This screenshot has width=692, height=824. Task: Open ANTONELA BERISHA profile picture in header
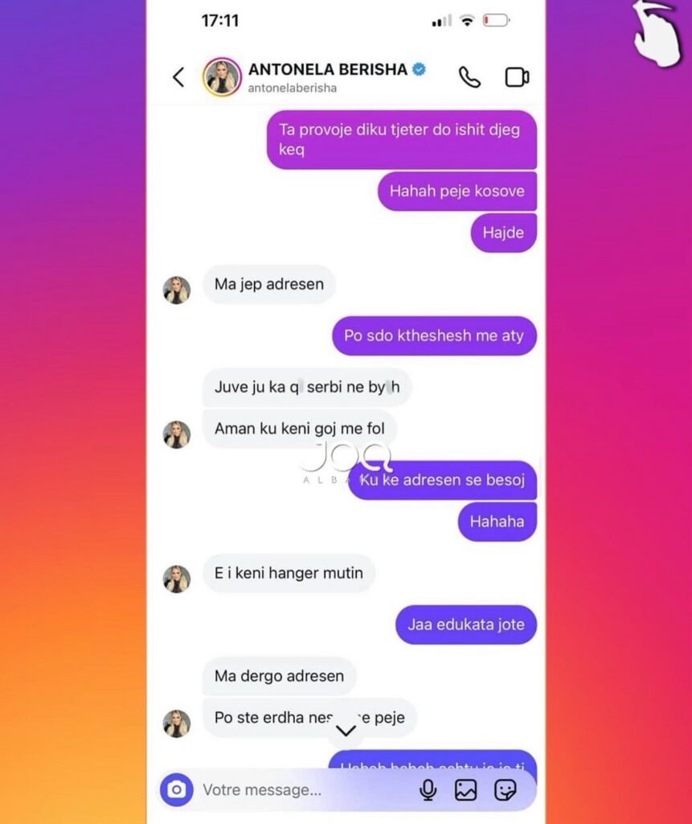coord(222,77)
